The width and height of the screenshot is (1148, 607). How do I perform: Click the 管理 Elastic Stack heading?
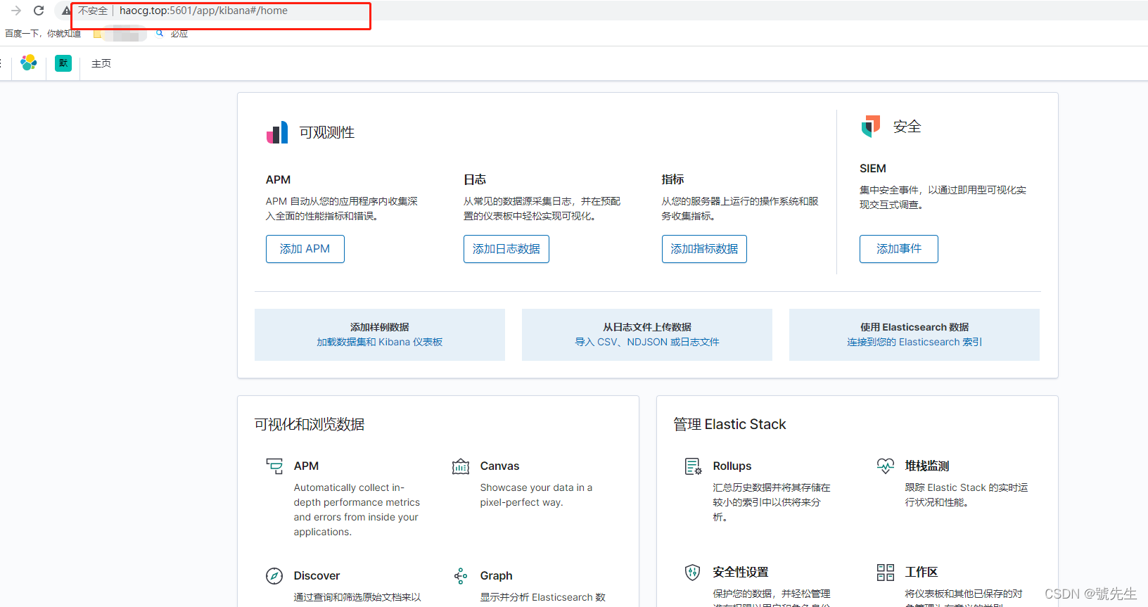(729, 424)
